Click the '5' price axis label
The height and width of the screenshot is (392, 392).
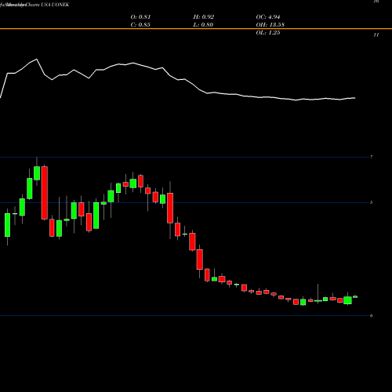372,202
